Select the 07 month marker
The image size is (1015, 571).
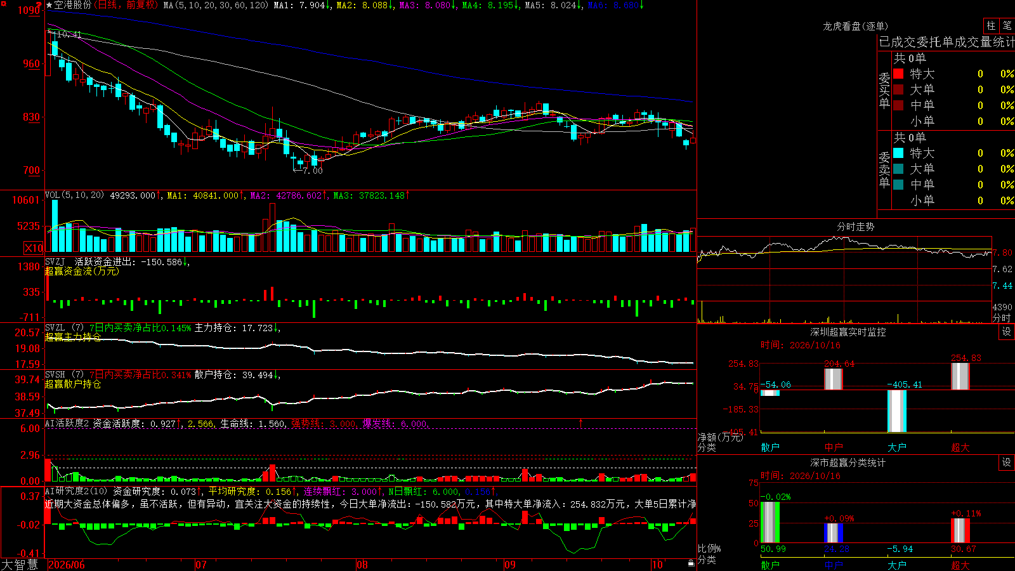[201, 565]
